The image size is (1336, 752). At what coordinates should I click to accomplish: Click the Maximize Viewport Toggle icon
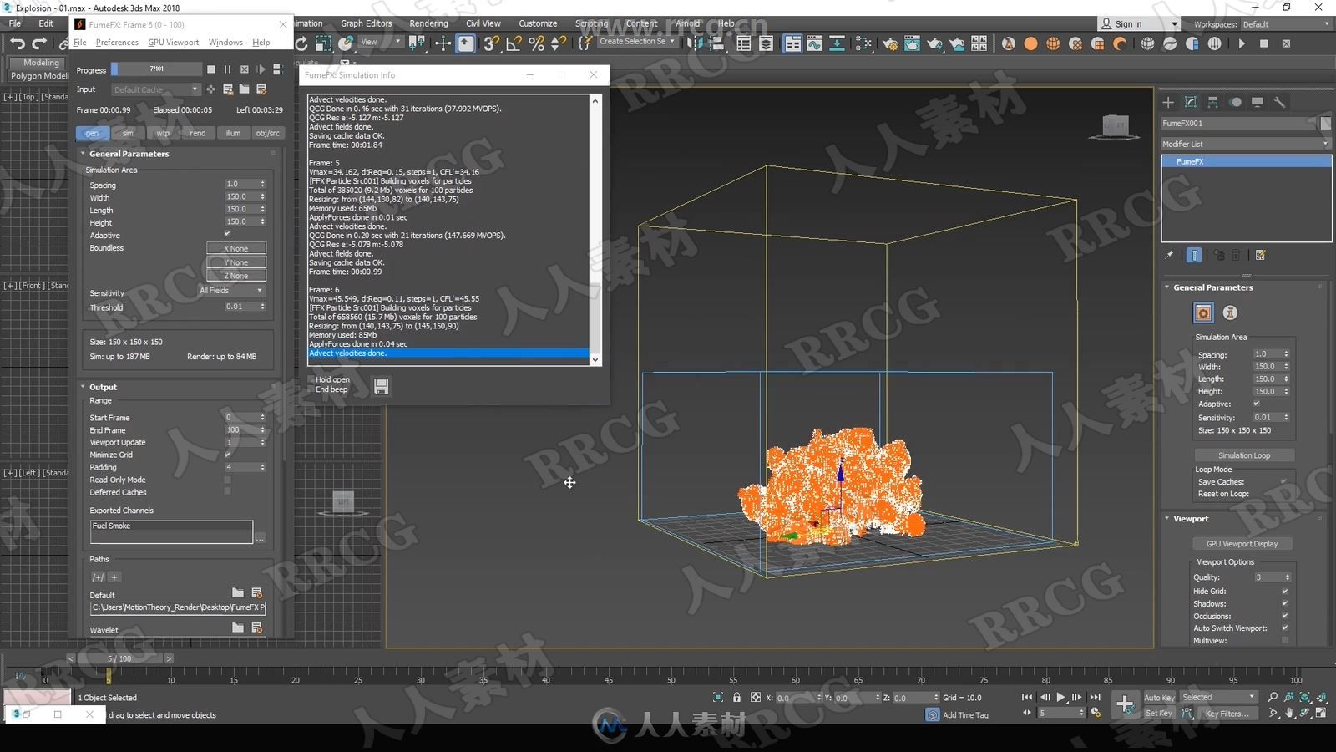pos(1321,713)
